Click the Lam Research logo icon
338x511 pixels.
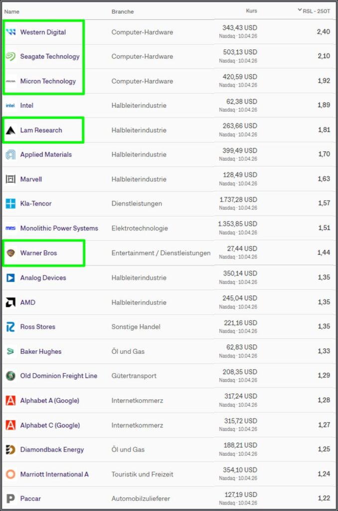click(10, 130)
